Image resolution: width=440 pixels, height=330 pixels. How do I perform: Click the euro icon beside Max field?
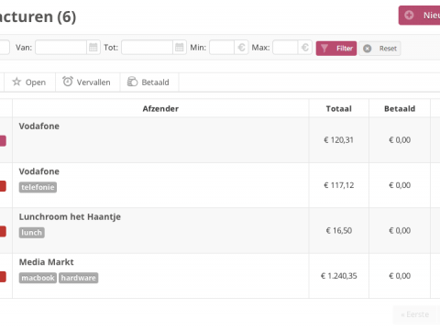click(x=305, y=48)
